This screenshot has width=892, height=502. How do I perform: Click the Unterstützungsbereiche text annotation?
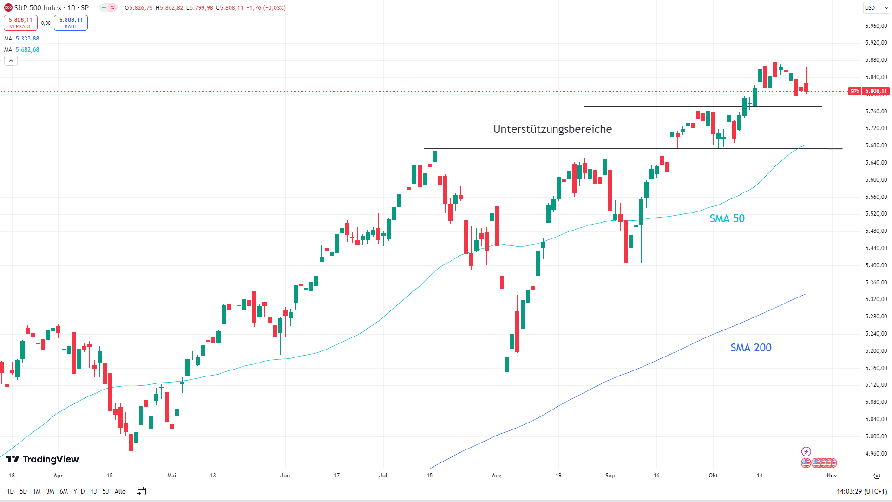(552, 129)
